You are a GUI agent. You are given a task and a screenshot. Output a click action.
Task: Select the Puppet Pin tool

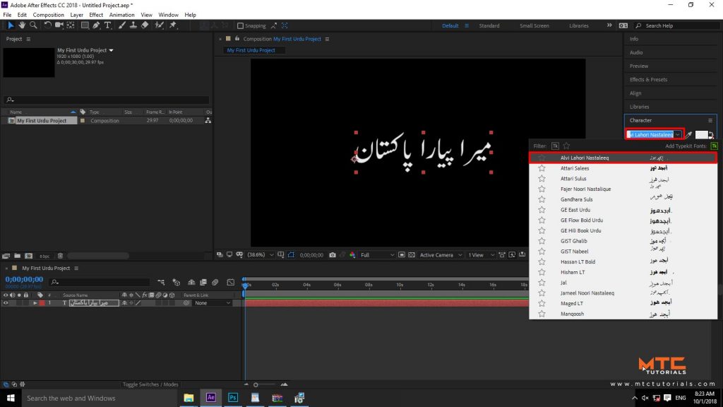tap(173, 25)
